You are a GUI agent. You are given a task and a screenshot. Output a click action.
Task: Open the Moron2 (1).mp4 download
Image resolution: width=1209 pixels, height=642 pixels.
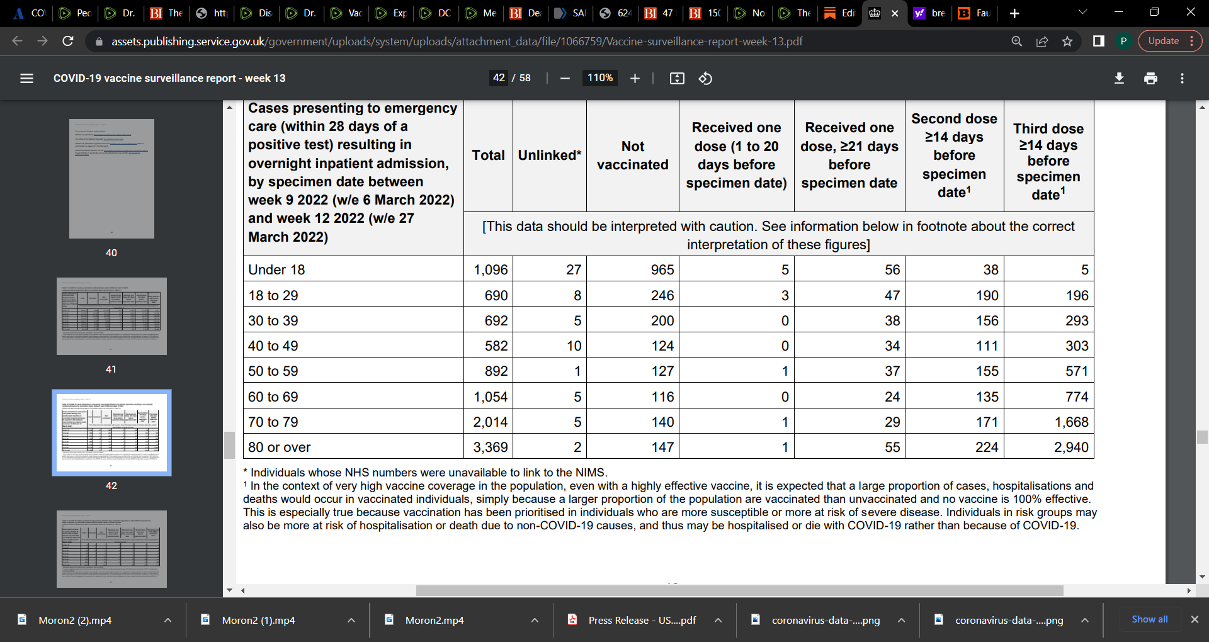(258, 620)
